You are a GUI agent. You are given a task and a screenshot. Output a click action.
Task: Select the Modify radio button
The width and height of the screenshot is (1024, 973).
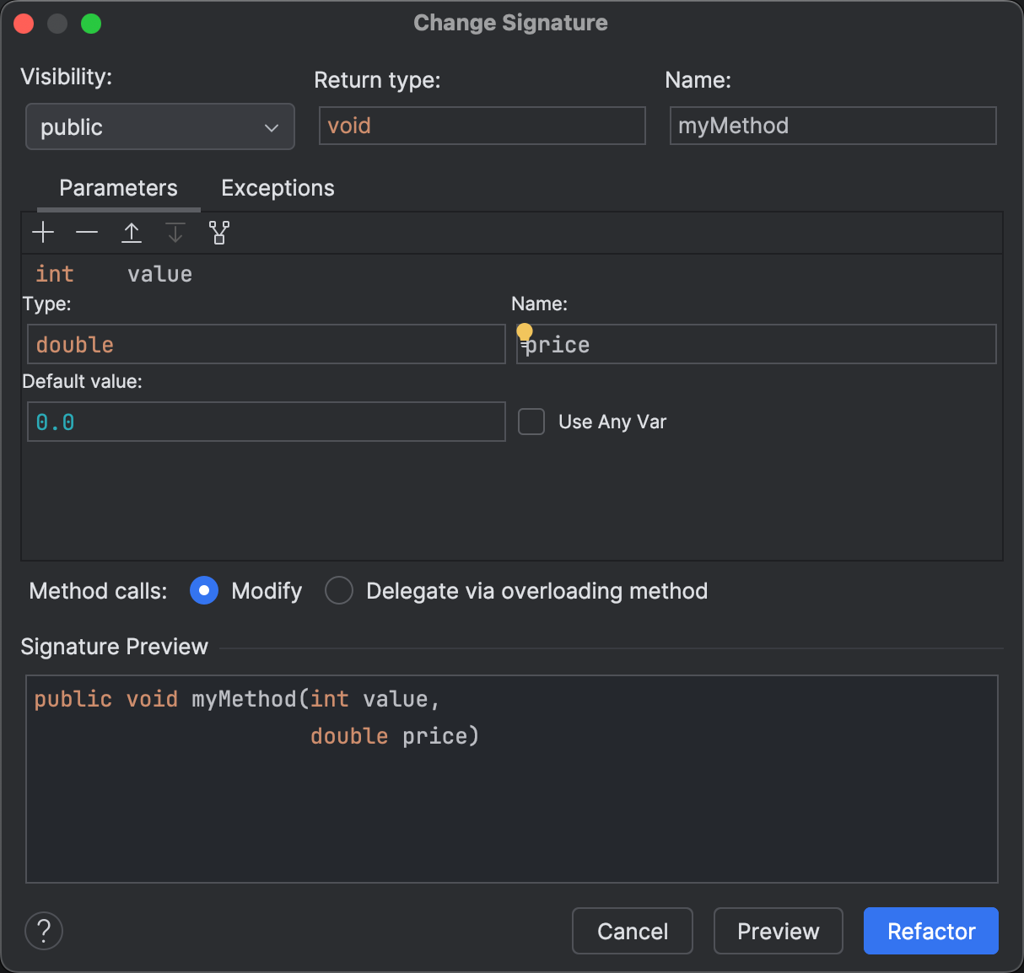[203, 590]
